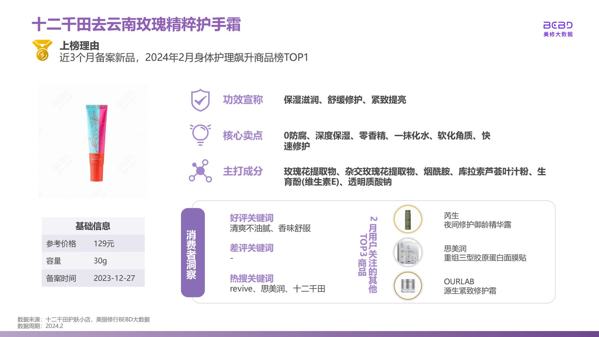Click the vertical 2月用户关注的其他TOP3商品 label
Image resolution: width=599 pixels, height=337 pixels.
368,254
